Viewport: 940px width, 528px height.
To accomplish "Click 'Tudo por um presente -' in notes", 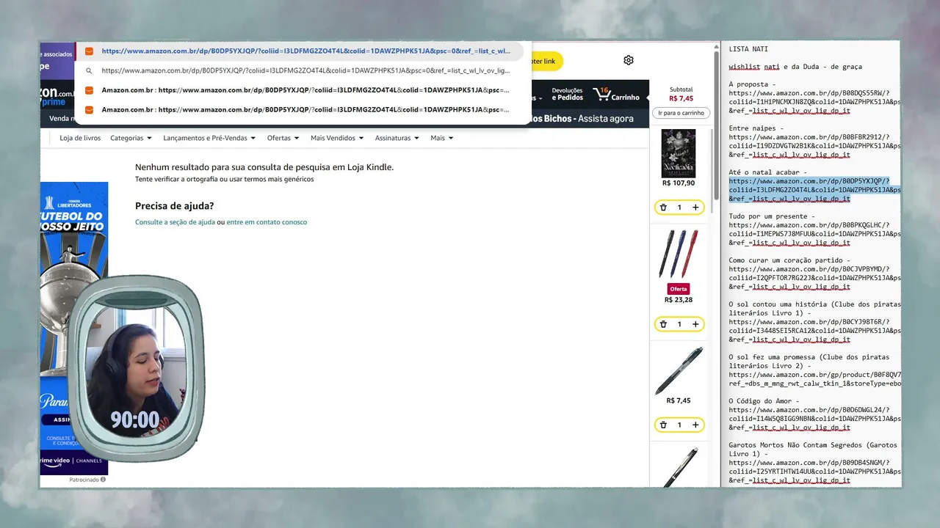I will click(773, 216).
